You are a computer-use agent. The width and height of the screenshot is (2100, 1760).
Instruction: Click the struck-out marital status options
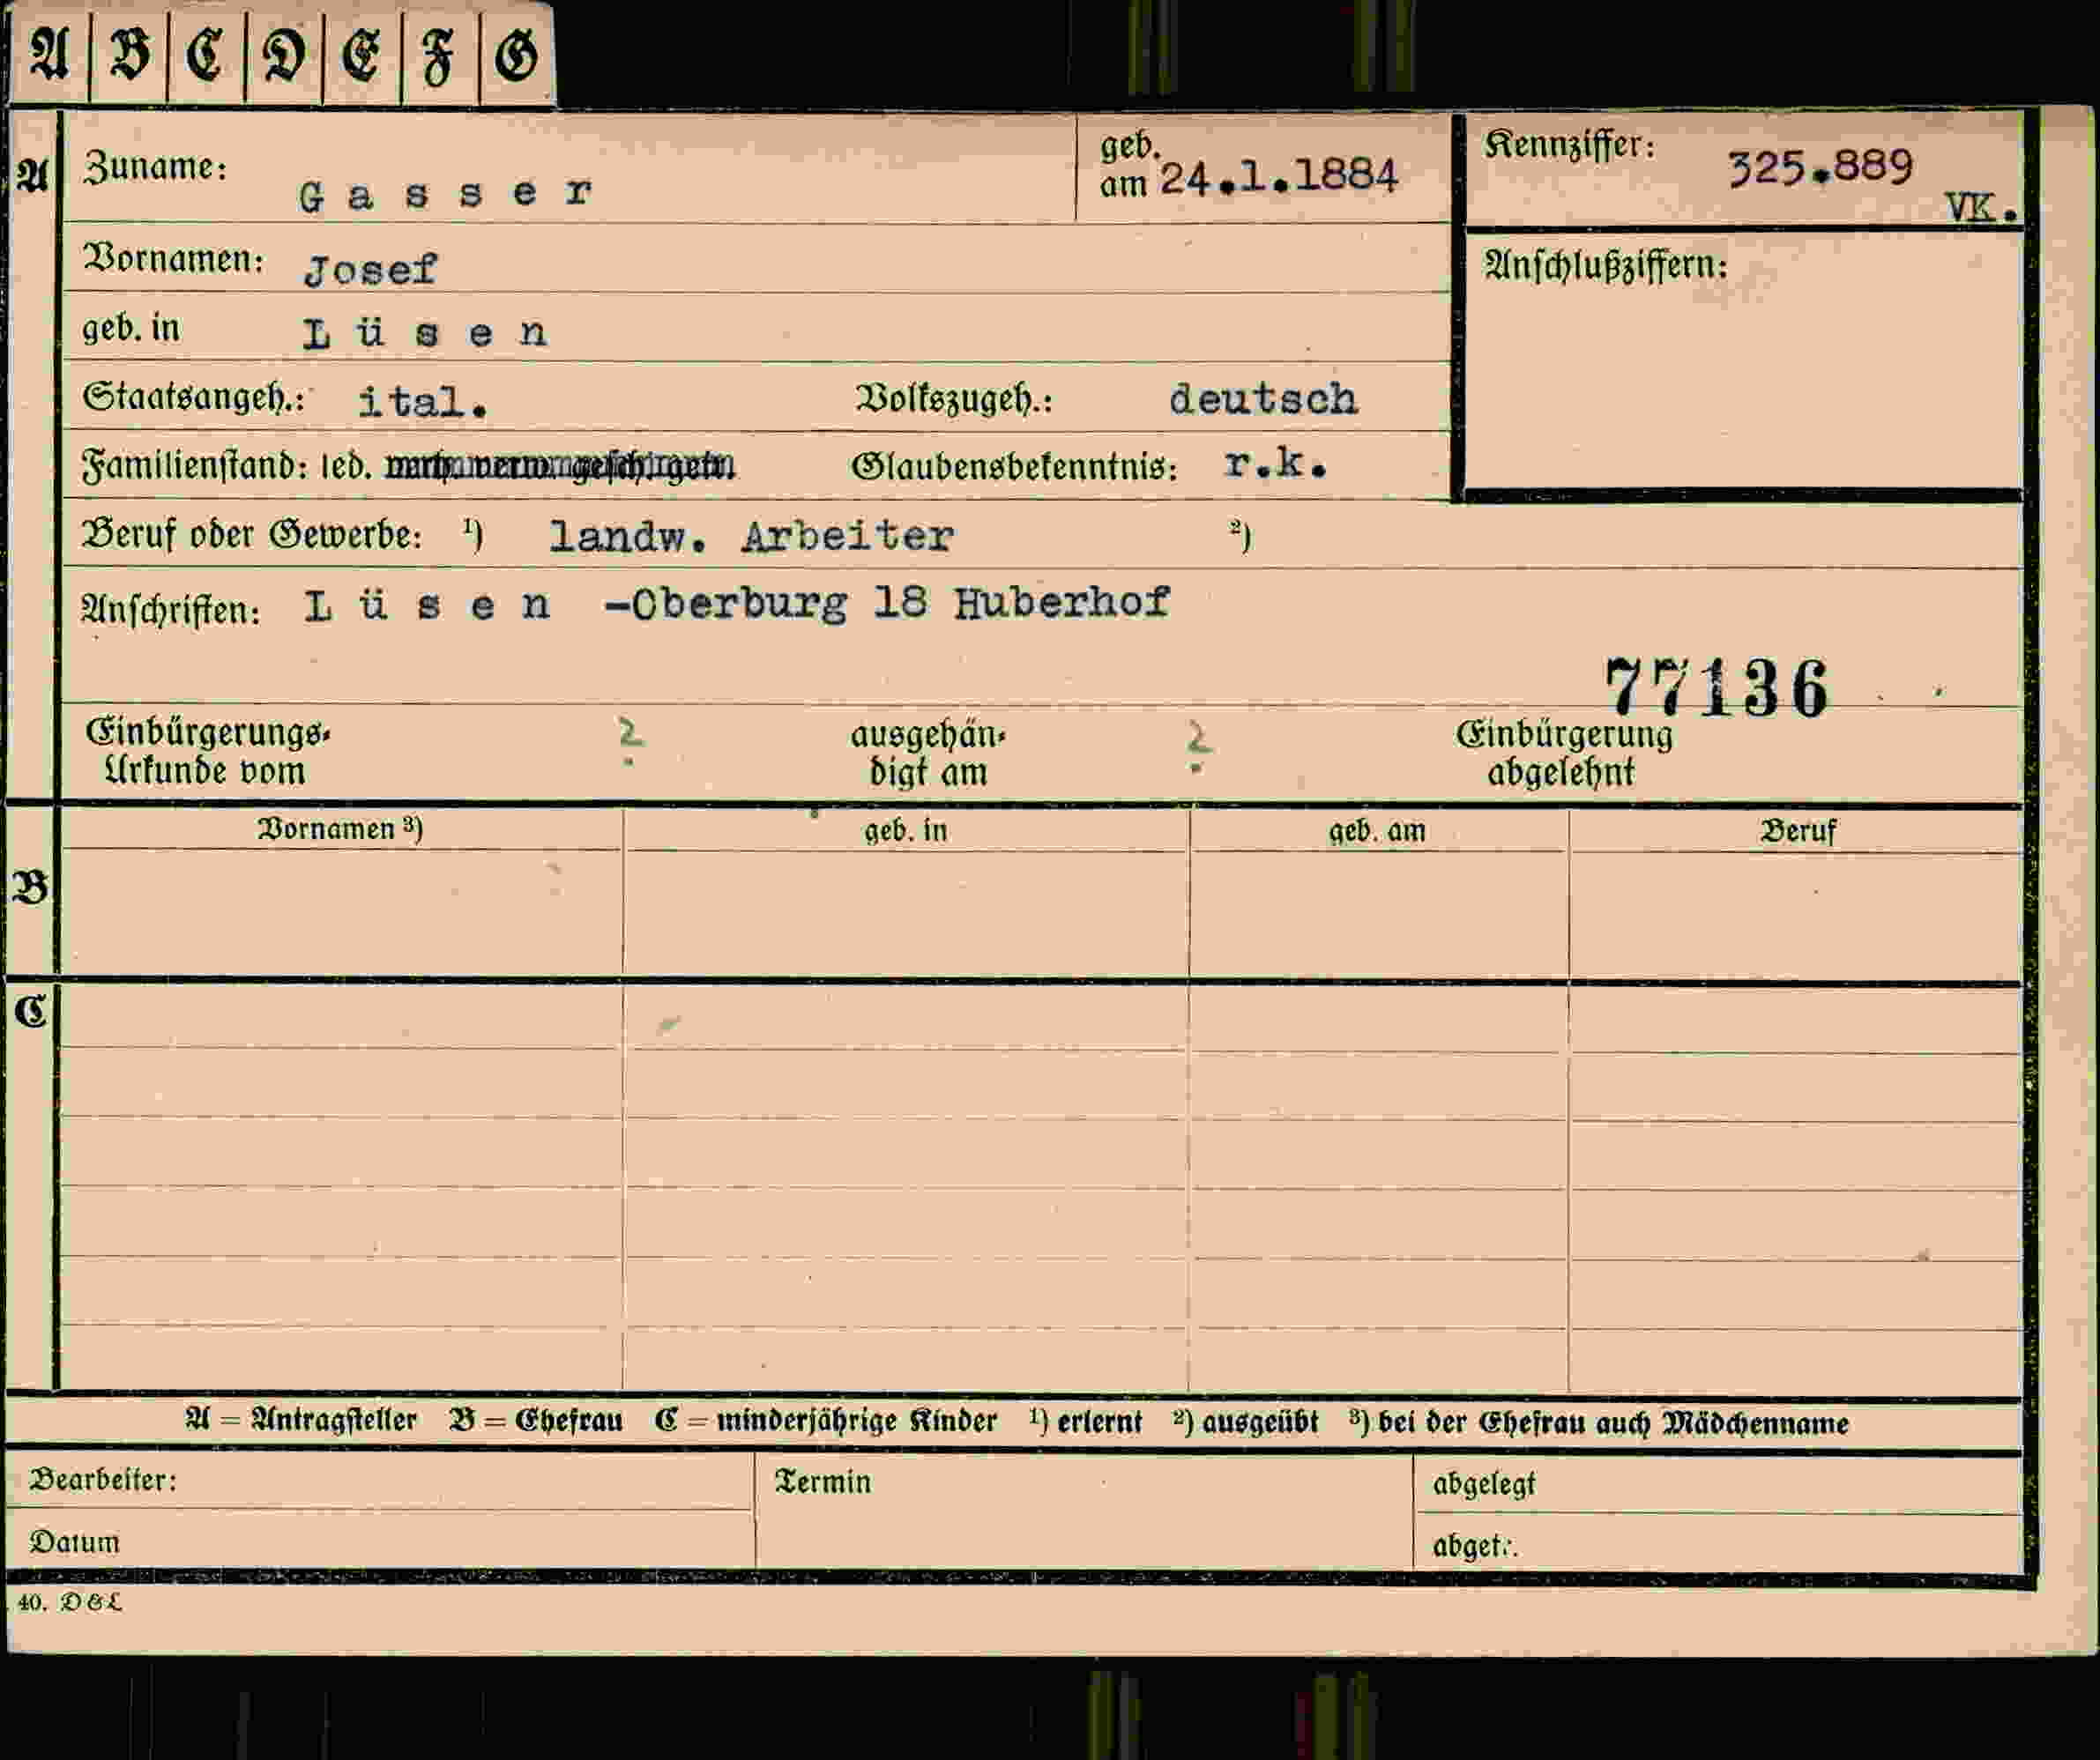pos(560,467)
